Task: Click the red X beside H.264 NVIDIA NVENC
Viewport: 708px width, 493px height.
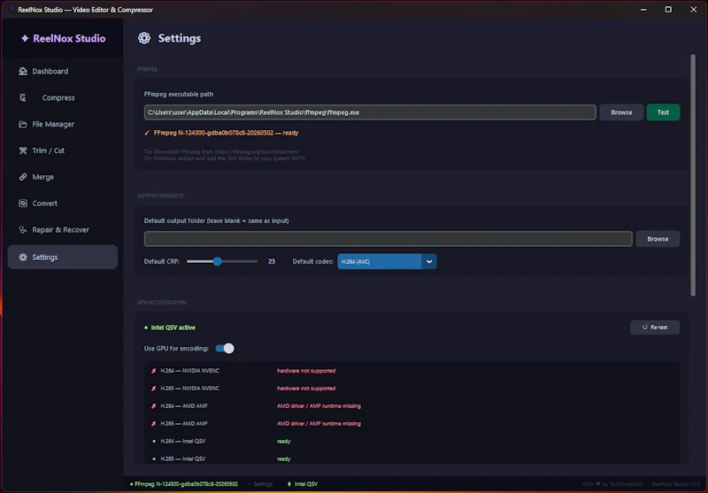Action: pos(153,371)
